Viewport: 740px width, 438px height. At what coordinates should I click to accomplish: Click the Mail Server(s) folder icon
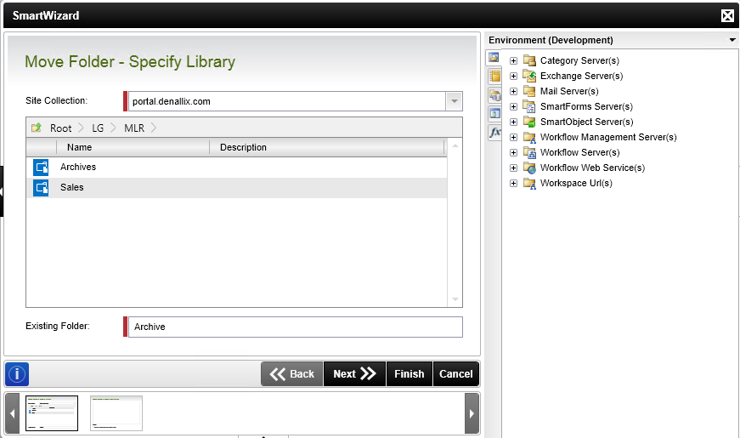[529, 91]
